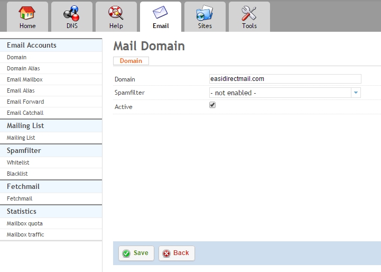Click the Active field label
The width and height of the screenshot is (381, 272).
[124, 107]
